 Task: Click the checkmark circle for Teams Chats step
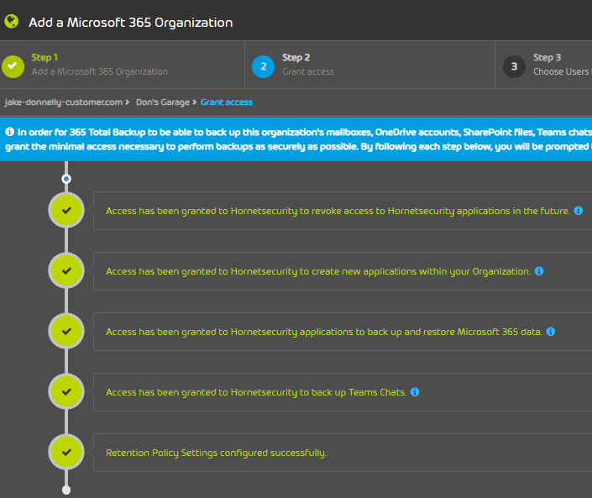pos(66,391)
